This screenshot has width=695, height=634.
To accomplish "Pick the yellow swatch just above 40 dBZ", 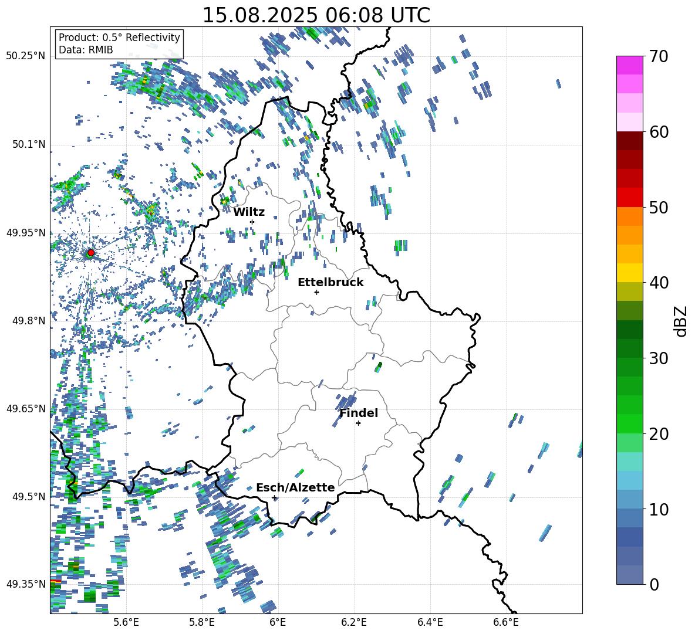I will click(x=629, y=273).
